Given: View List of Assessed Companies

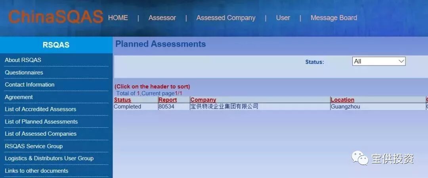Looking at the screenshot, I should [40, 134].
